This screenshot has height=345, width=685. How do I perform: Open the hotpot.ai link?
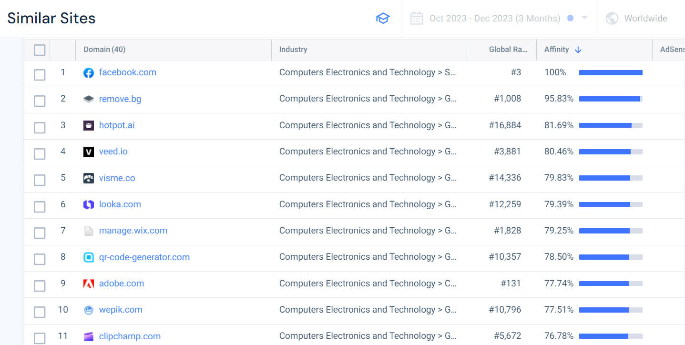pos(117,125)
